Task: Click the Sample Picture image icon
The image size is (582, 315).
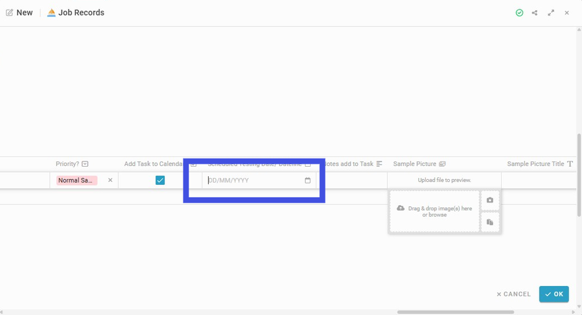Action: (x=442, y=163)
